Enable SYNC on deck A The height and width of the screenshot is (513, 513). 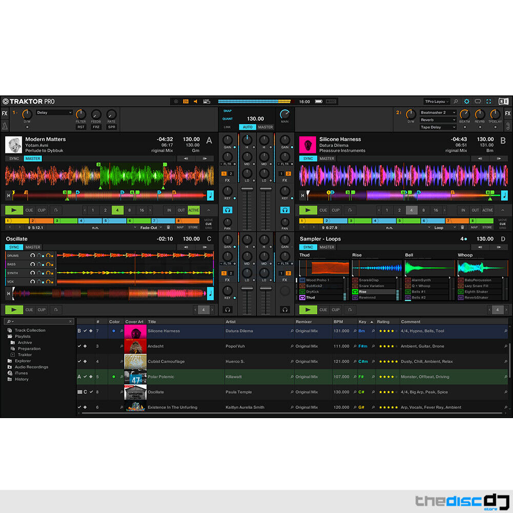(14, 159)
